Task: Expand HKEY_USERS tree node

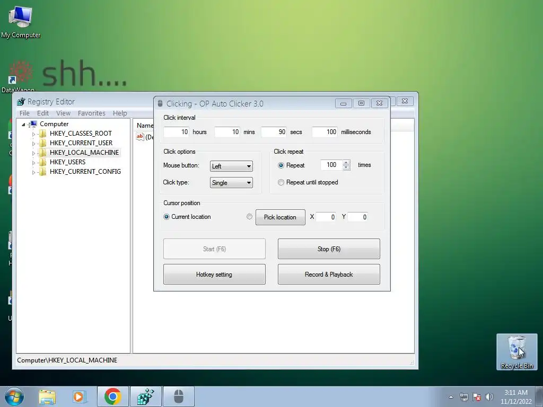Action: click(33, 162)
